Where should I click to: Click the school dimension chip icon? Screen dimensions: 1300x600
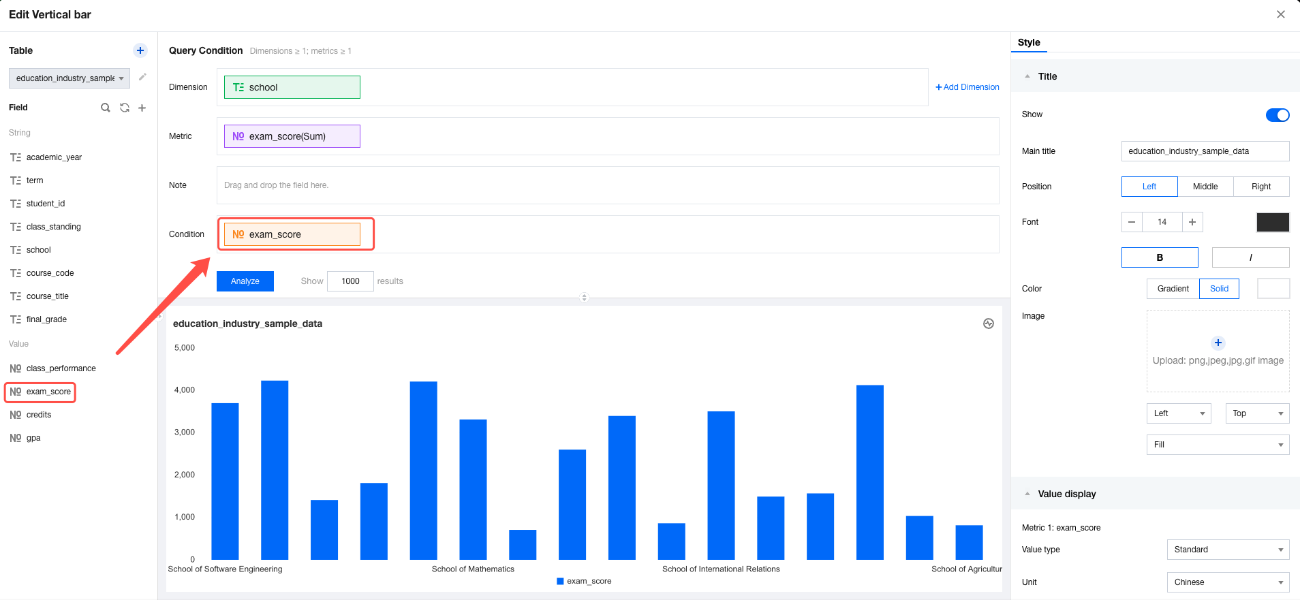(238, 87)
